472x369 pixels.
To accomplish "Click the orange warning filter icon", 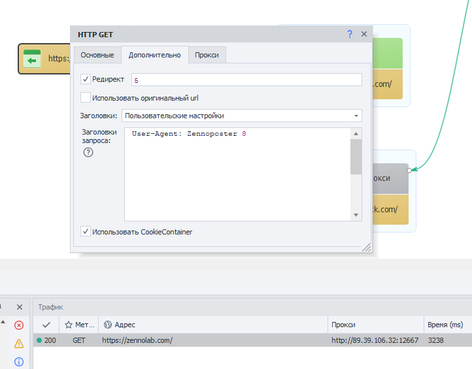I will [x=19, y=344].
